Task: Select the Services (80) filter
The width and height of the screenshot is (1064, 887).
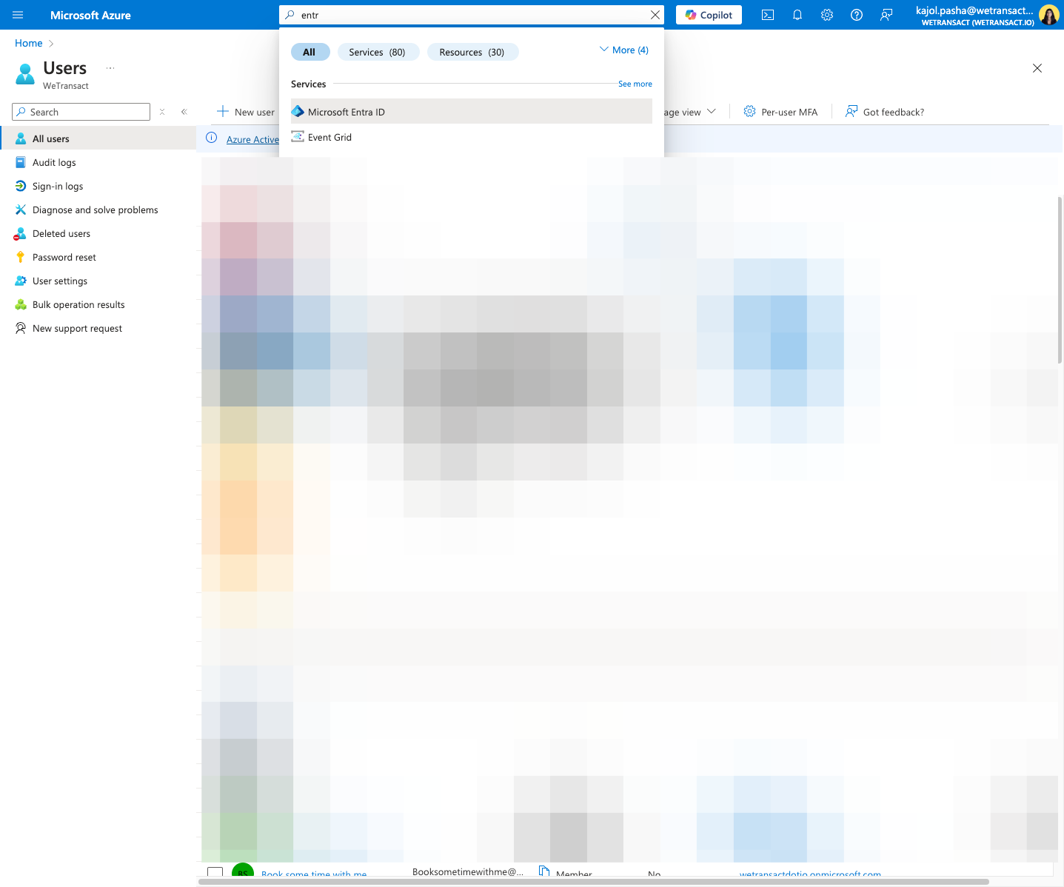Action: pos(378,52)
